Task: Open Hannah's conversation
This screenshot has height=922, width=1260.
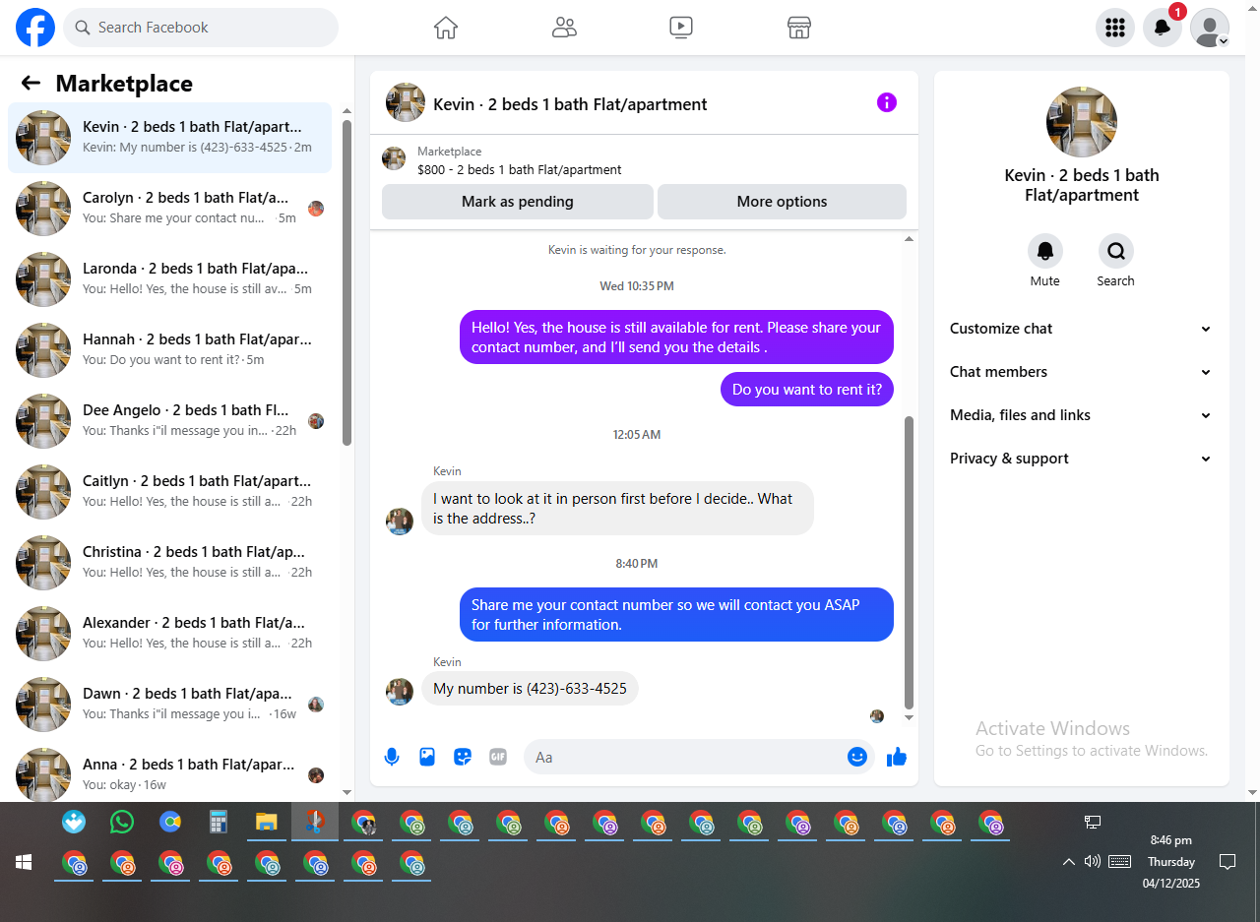Action: pos(169,350)
